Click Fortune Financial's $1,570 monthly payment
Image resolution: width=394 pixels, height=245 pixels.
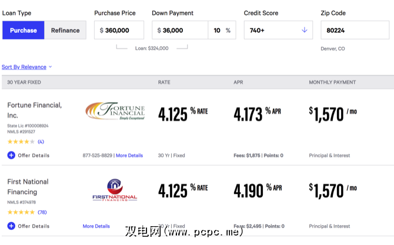[333, 114]
